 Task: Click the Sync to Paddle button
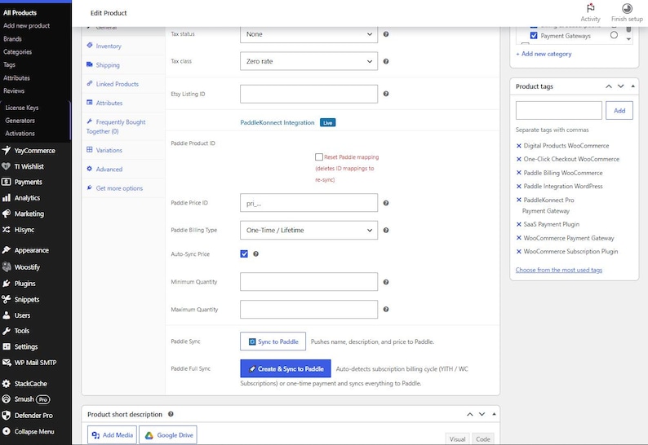click(273, 341)
